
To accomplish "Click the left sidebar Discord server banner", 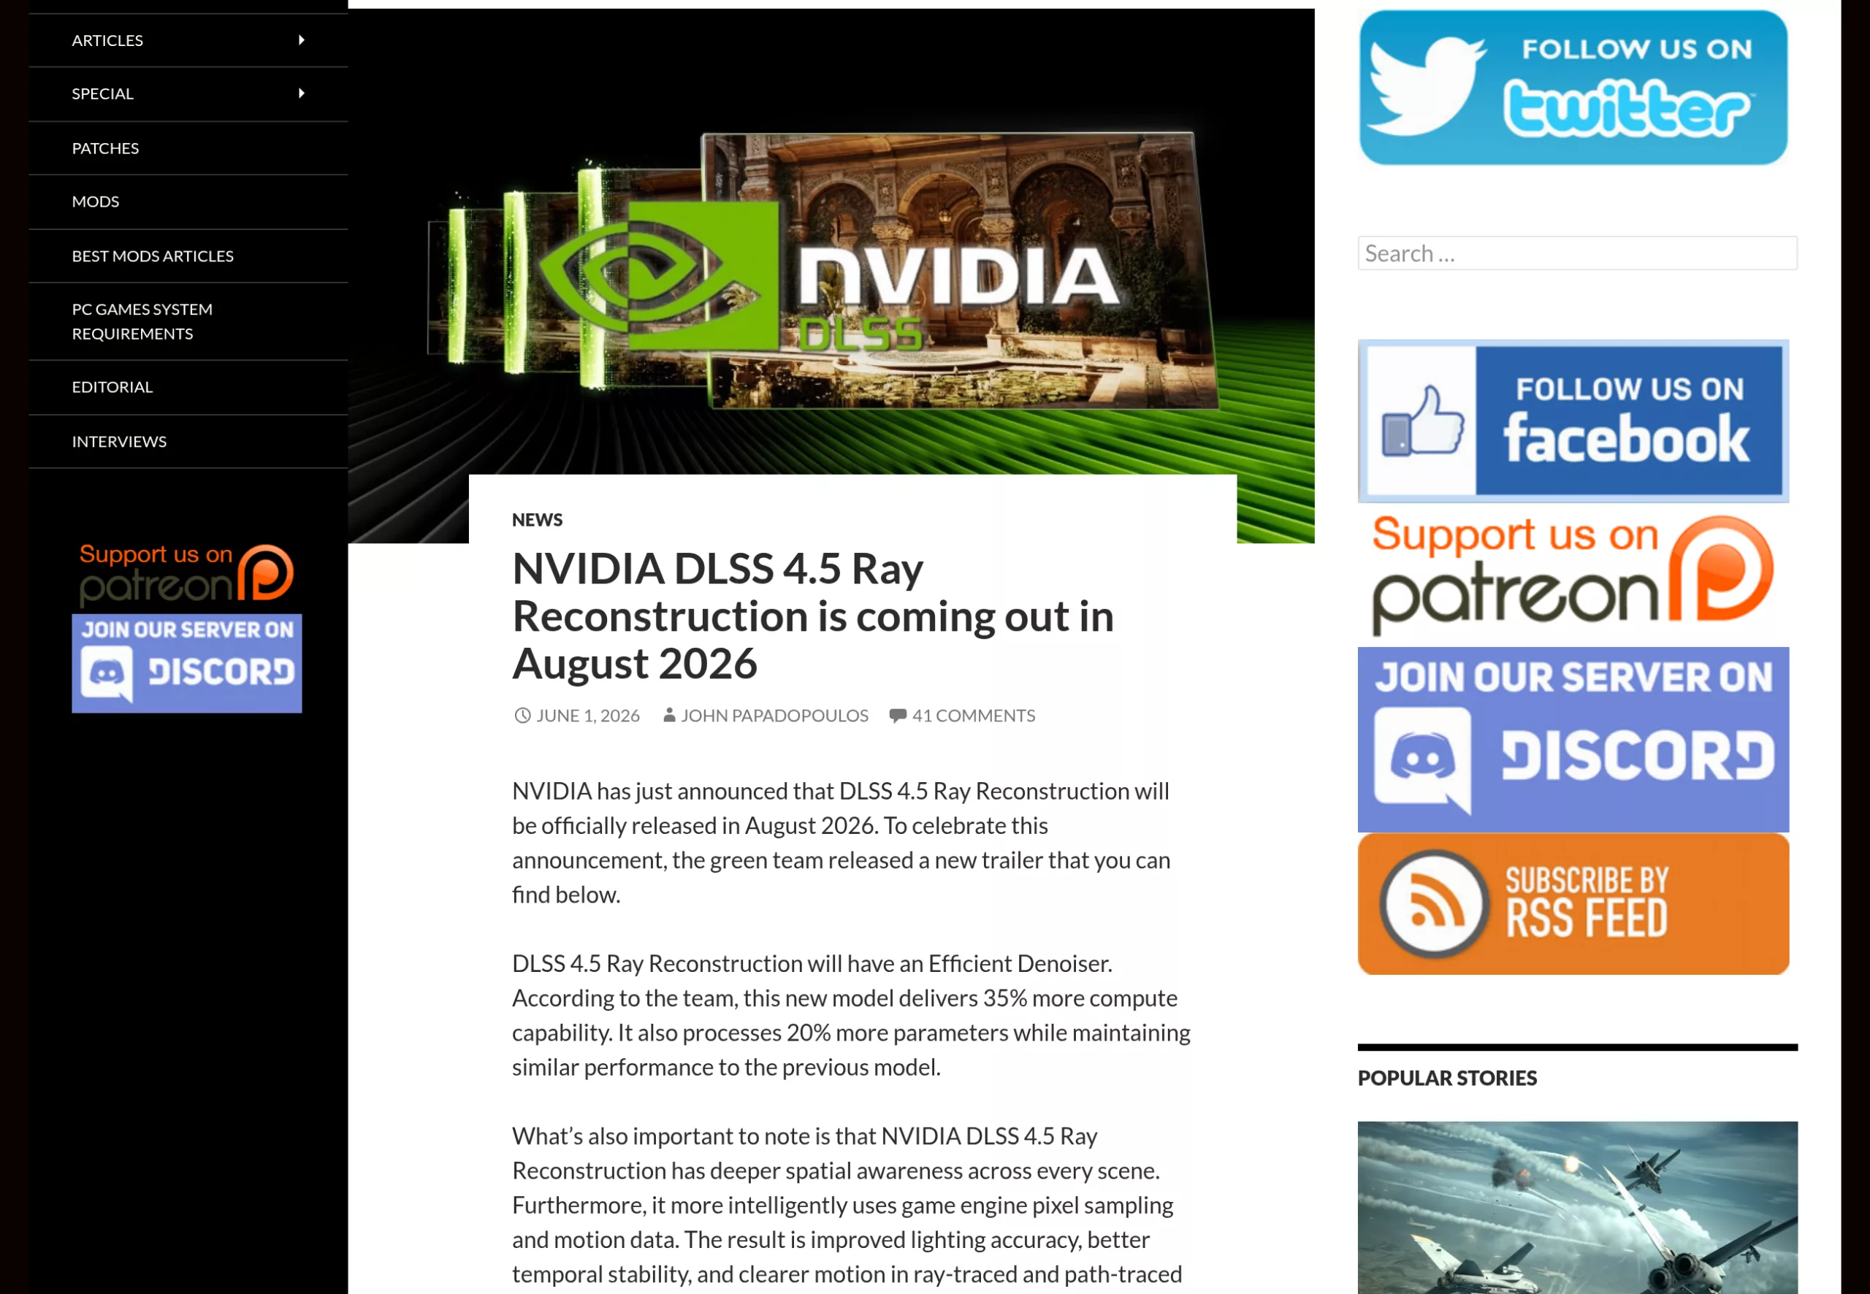I will click(186, 663).
